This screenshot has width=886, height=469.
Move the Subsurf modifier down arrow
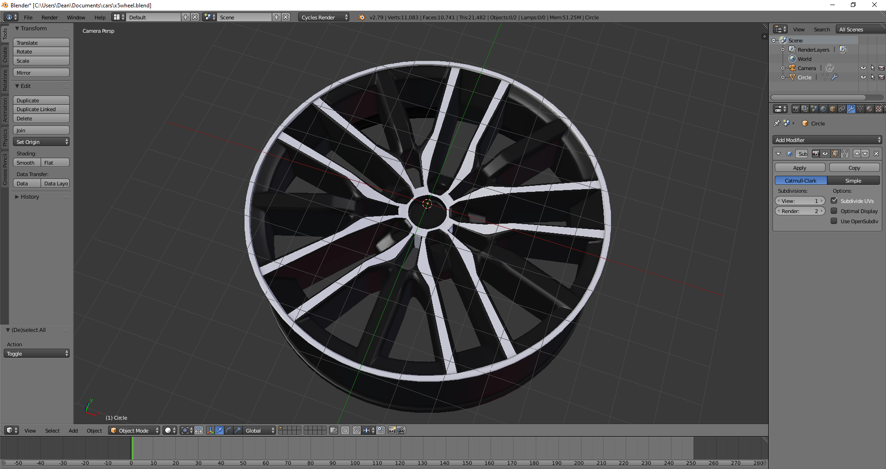(865, 154)
